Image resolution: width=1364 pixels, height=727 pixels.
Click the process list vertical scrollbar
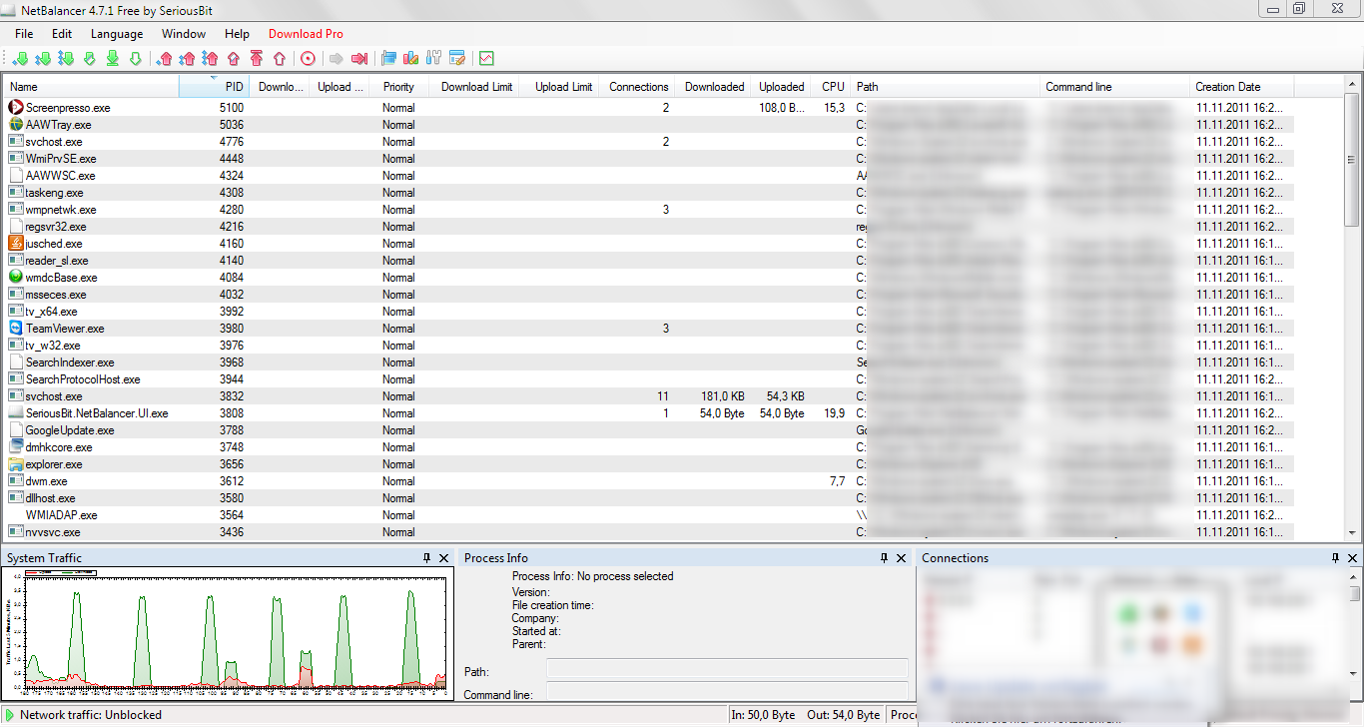point(1352,300)
